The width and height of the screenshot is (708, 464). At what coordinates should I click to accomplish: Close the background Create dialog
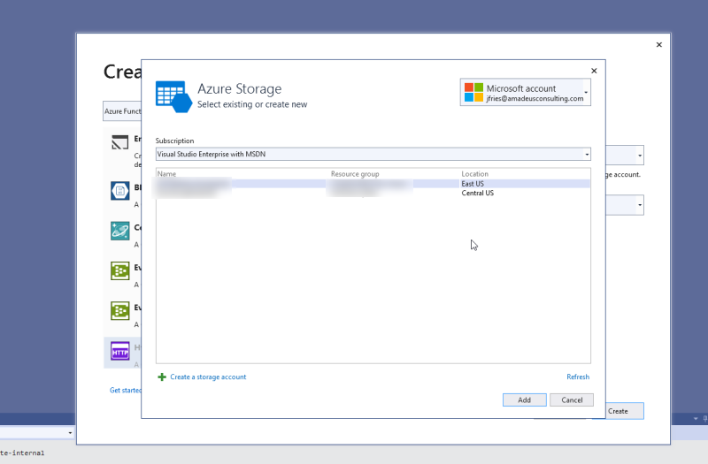pyautogui.click(x=658, y=45)
